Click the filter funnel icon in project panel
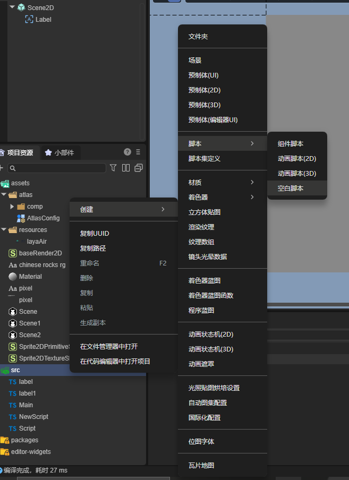This screenshot has height=480, width=349. (113, 168)
